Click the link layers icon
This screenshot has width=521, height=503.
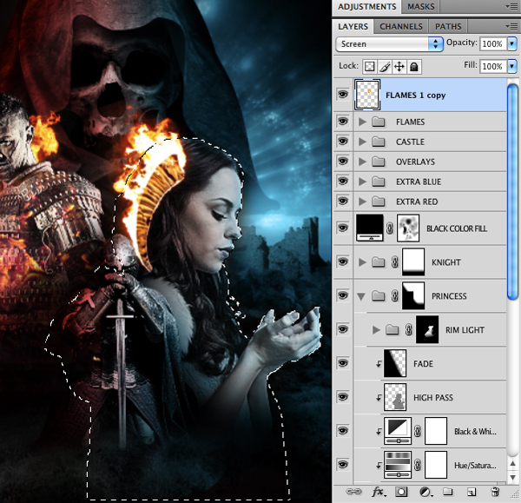point(353,492)
